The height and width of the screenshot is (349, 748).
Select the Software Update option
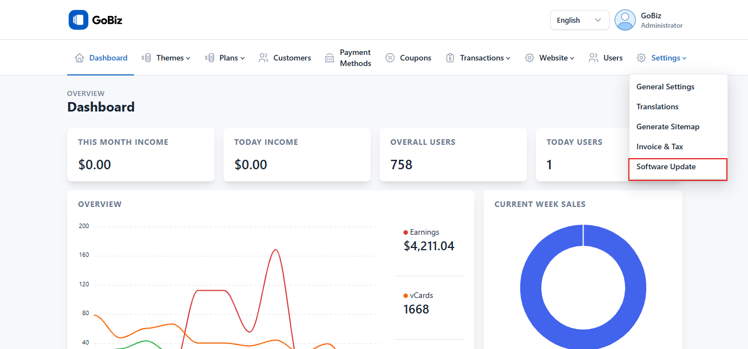click(666, 166)
